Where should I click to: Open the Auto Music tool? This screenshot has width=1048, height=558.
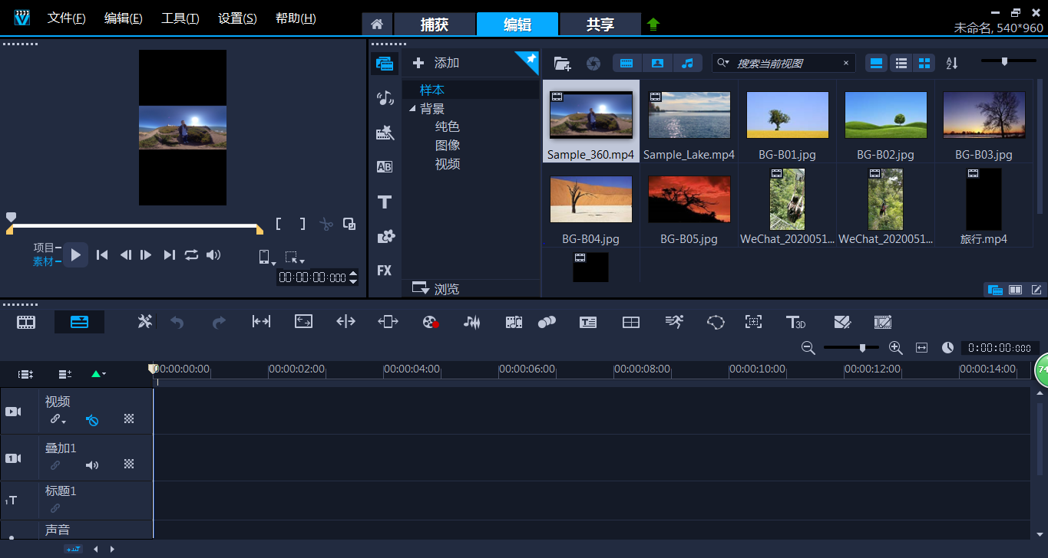coord(514,322)
